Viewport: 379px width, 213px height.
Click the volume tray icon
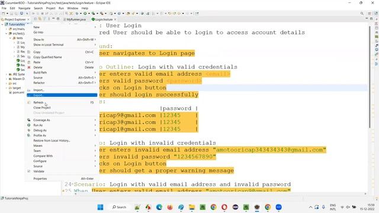coord(348,207)
